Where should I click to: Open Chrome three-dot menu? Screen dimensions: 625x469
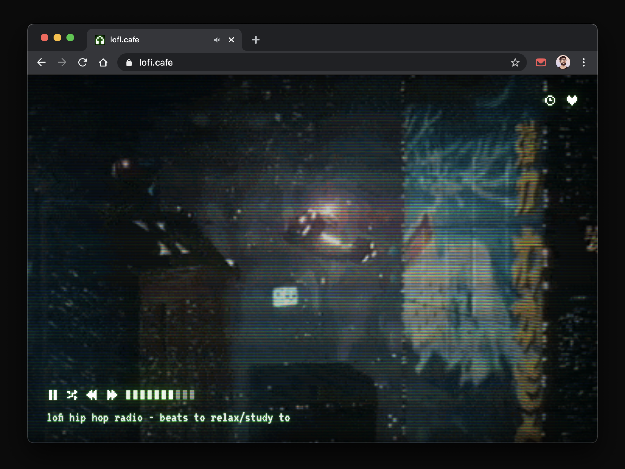pyautogui.click(x=584, y=63)
